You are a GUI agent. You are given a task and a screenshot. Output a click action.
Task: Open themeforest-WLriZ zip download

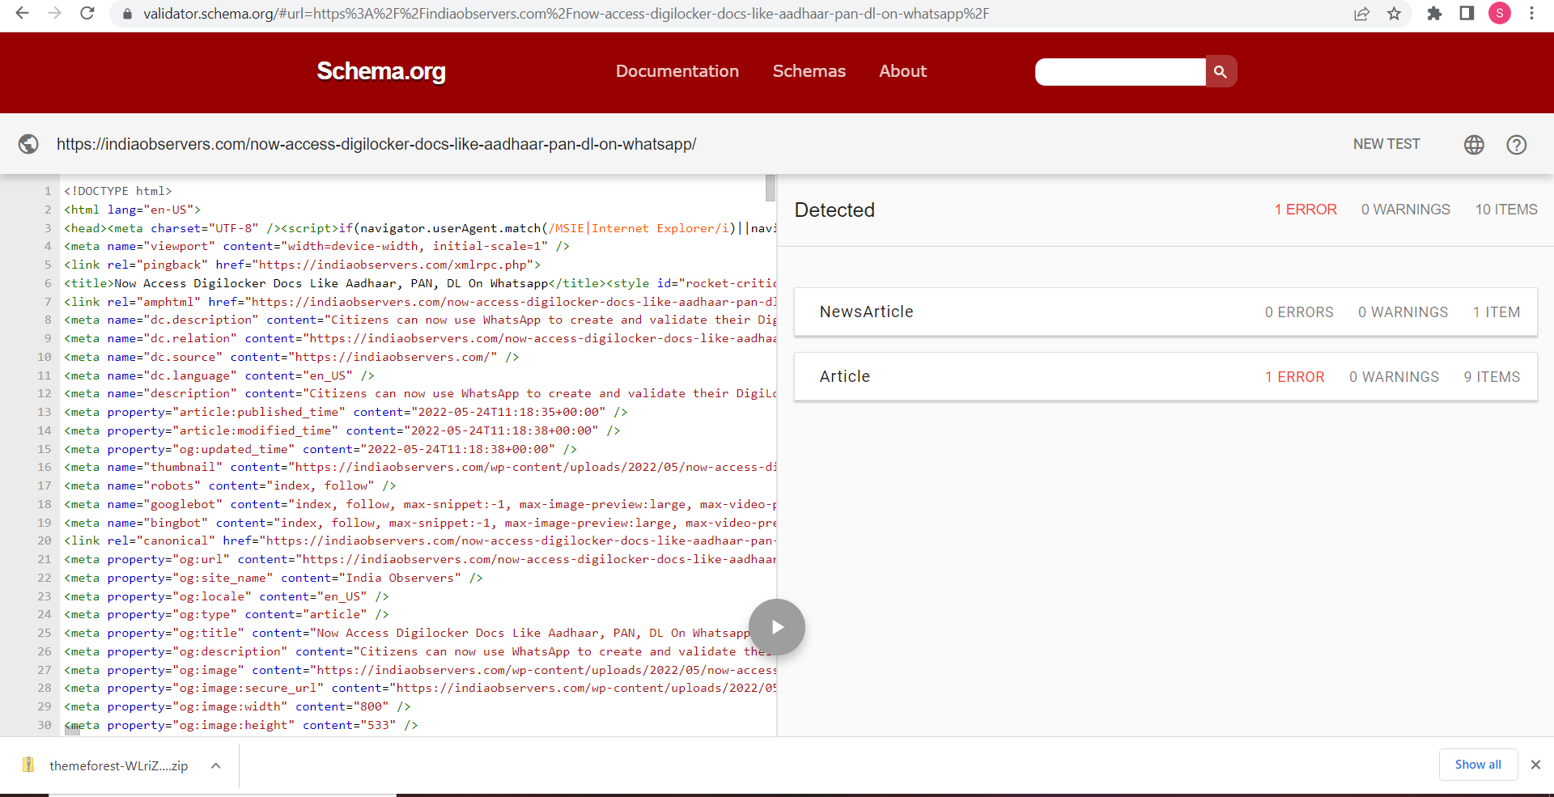click(x=118, y=765)
